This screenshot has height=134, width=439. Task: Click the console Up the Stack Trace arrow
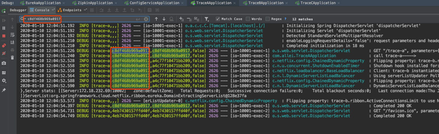(x=12, y=19)
